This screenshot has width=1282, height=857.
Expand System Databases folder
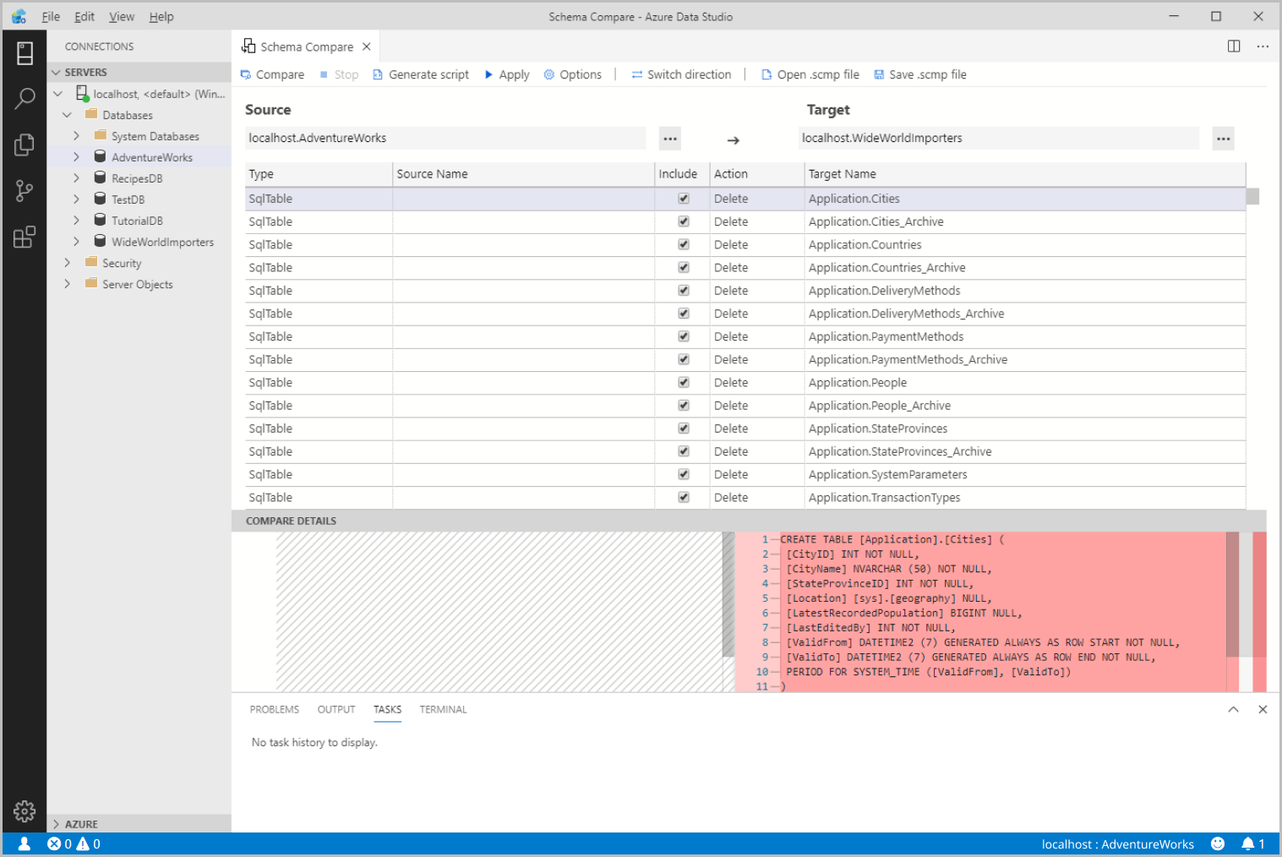coord(76,136)
